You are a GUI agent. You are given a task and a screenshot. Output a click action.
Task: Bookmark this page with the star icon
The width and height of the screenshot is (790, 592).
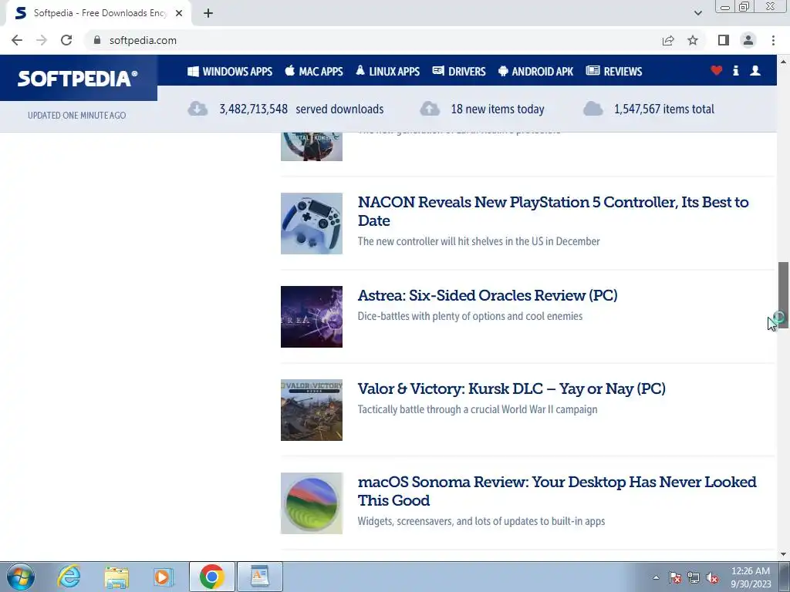[693, 40]
